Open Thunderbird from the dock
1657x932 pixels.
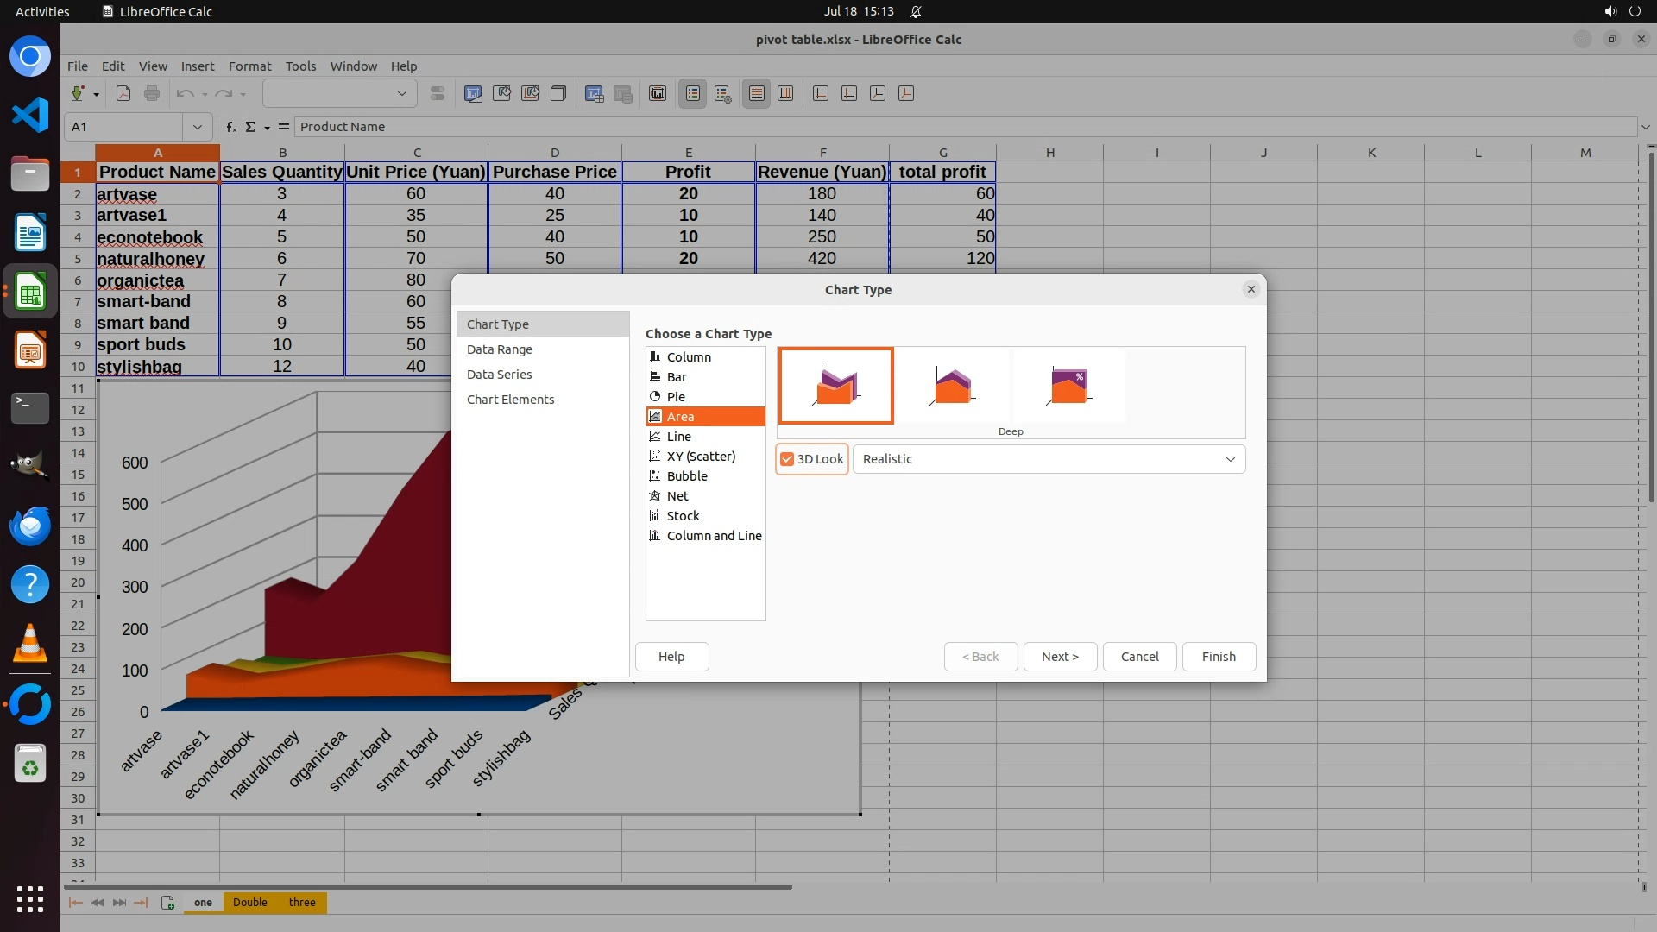30,526
